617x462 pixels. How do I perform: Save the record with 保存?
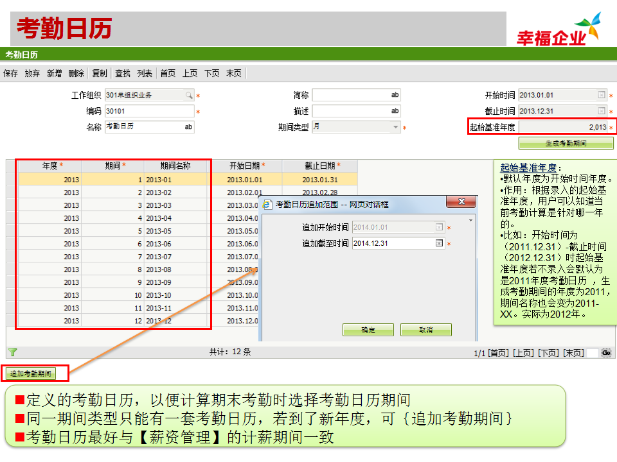10,73
